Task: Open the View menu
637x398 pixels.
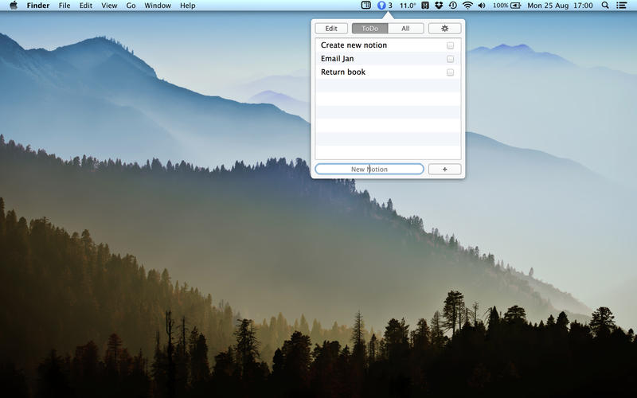Action: click(x=109, y=6)
